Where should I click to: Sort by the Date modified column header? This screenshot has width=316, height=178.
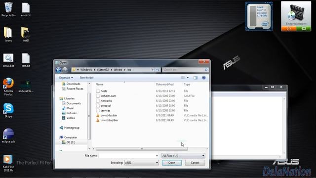point(164,85)
